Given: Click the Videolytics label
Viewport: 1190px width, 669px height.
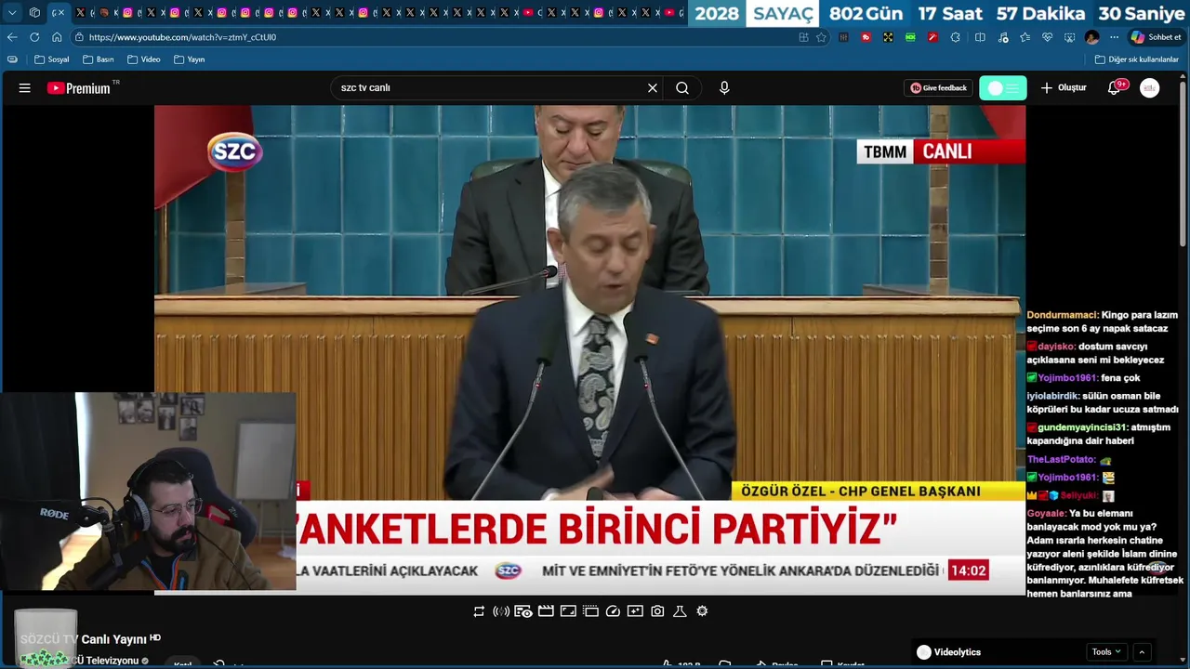Looking at the screenshot, I should click(x=958, y=652).
